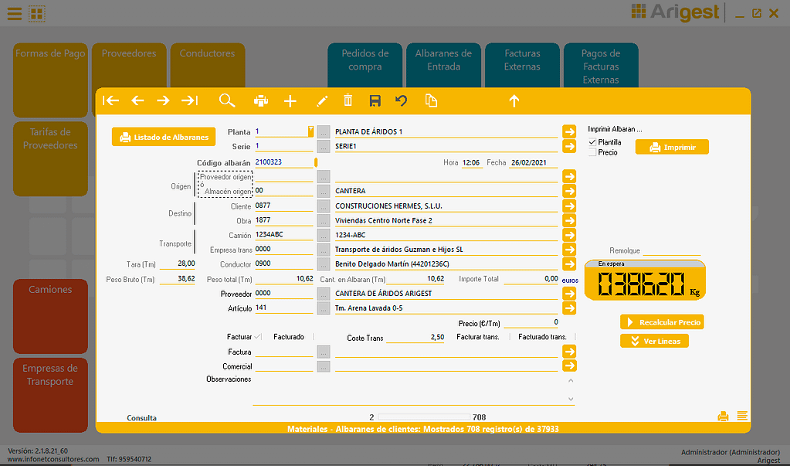Open Artículo lookup ellipsis button
This screenshot has height=466, width=790.
click(x=324, y=308)
